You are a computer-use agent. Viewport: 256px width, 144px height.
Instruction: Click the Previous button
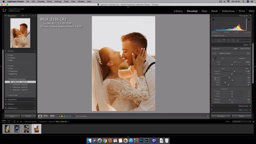tap(221, 116)
